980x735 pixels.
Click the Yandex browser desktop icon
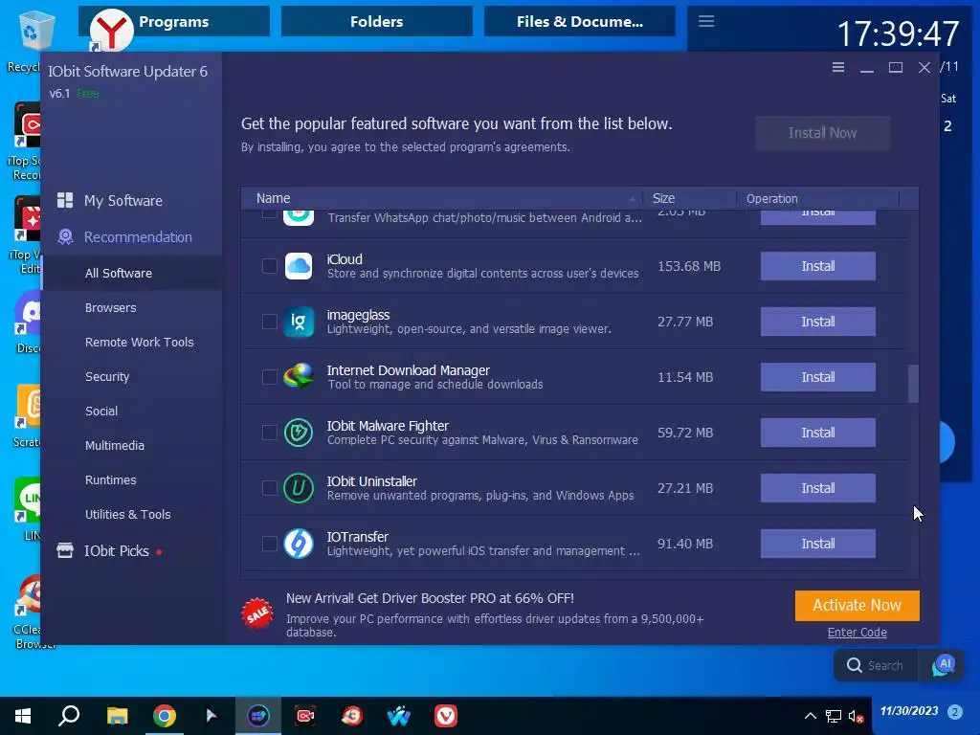111,30
